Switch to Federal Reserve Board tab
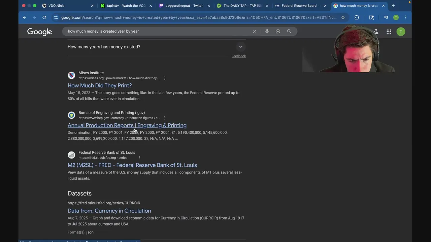The width and height of the screenshot is (431, 242). coord(300,6)
